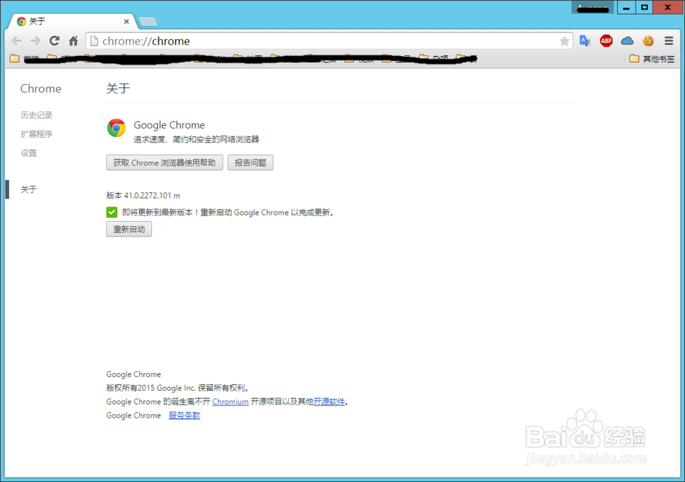Select the 关于 browser tab
This screenshot has height=482, width=685.
point(72,21)
